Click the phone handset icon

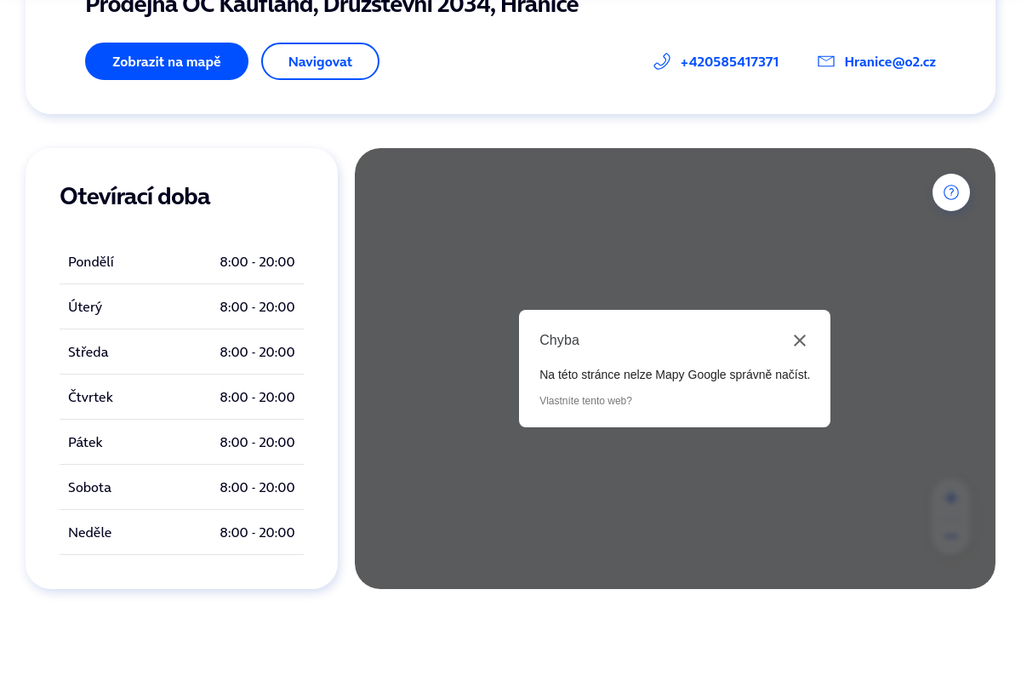(x=662, y=61)
